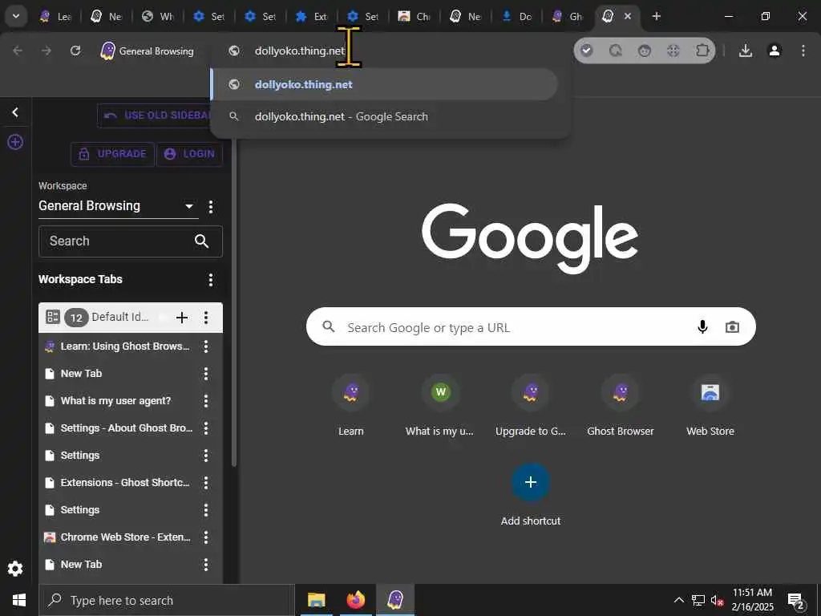Click the Add shortcut plus button
The image size is (821, 616).
point(531,482)
